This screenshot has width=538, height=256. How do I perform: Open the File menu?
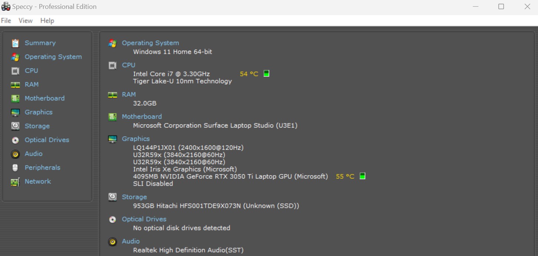click(6, 21)
